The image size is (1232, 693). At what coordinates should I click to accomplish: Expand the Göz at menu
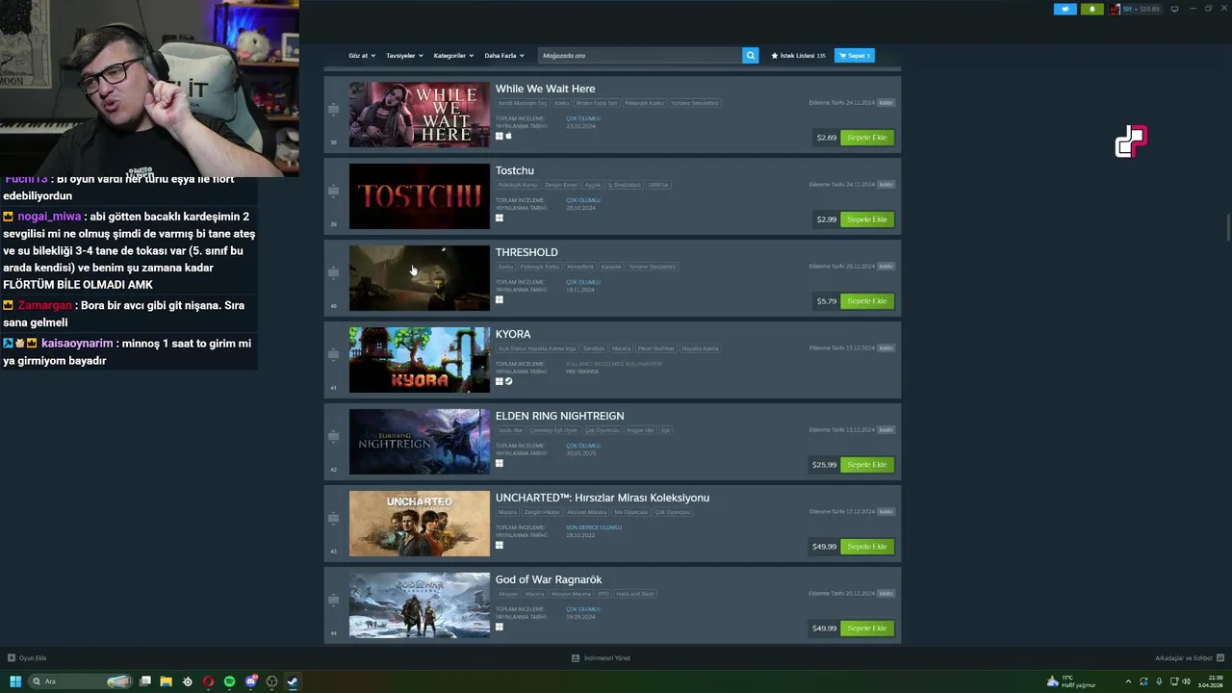(x=362, y=56)
